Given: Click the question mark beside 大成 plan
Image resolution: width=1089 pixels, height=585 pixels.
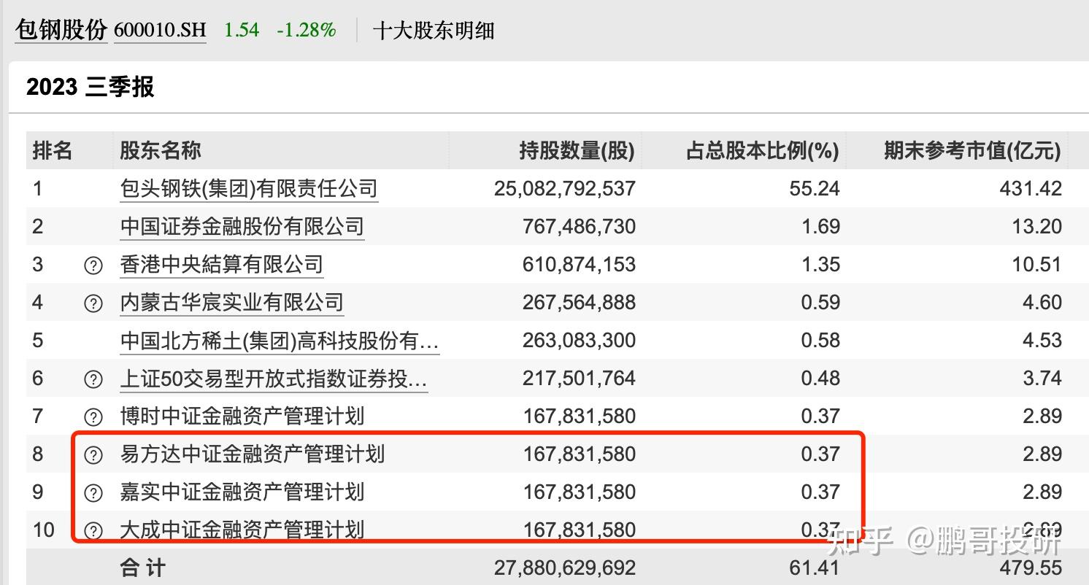Looking at the screenshot, I should point(93,530).
